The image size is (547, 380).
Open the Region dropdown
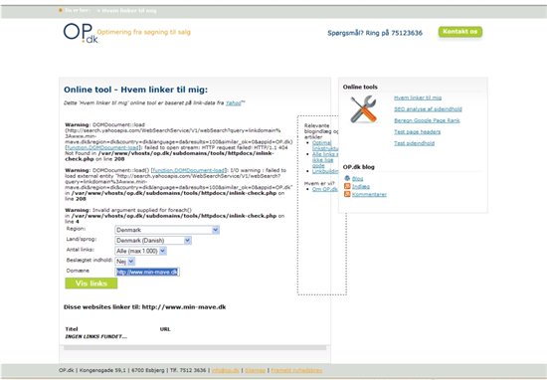pos(167,230)
